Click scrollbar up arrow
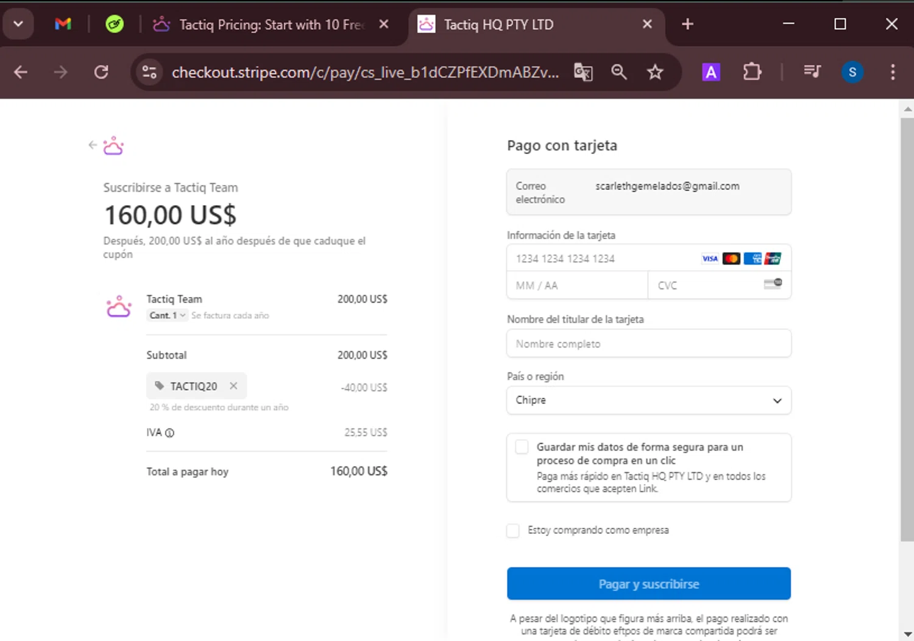Image resolution: width=914 pixels, height=641 pixels. coord(907,109)
